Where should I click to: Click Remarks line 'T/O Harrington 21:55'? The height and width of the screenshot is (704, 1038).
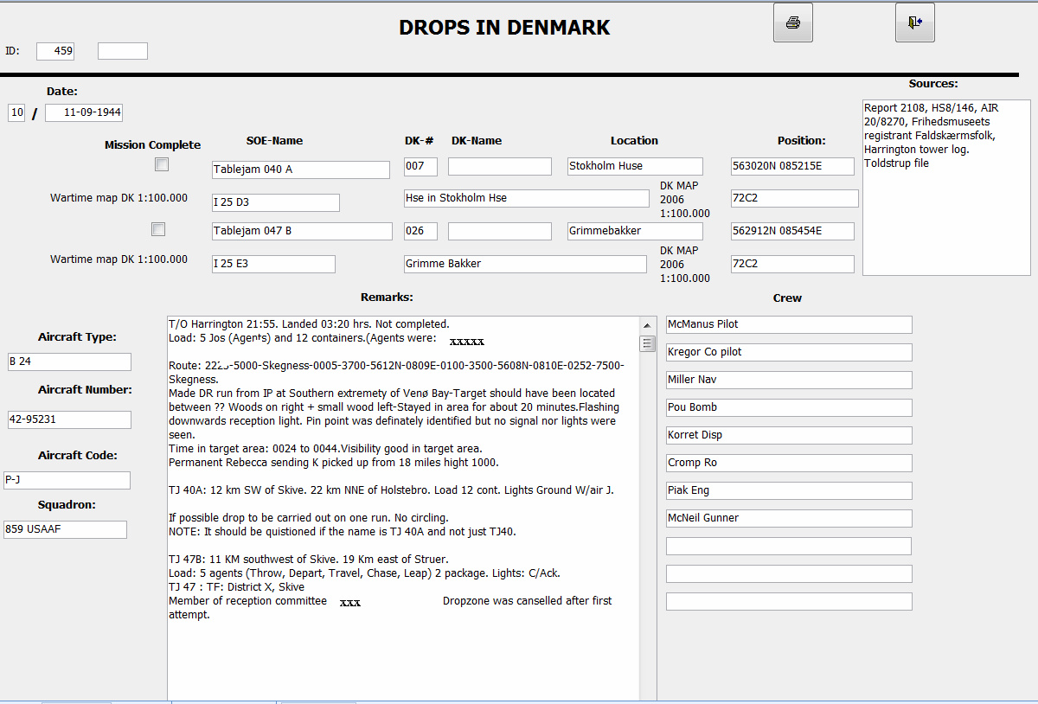tap(222, 324)
